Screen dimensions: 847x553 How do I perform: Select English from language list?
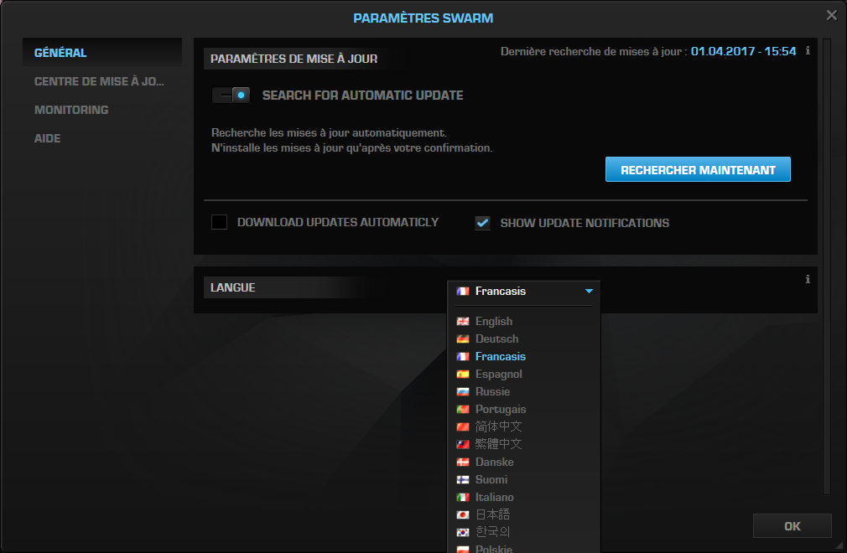pos(493,321)
